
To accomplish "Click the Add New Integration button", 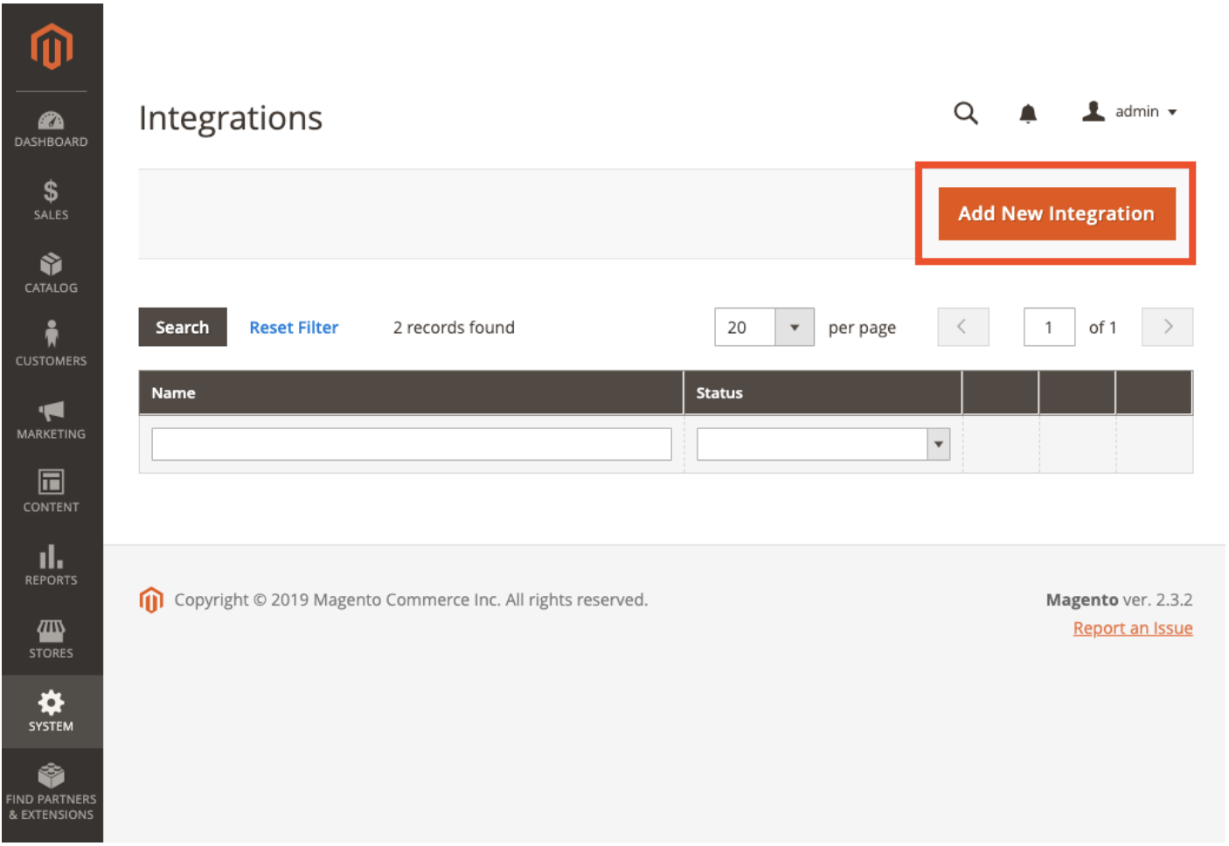I will [x=1056, y=214].
